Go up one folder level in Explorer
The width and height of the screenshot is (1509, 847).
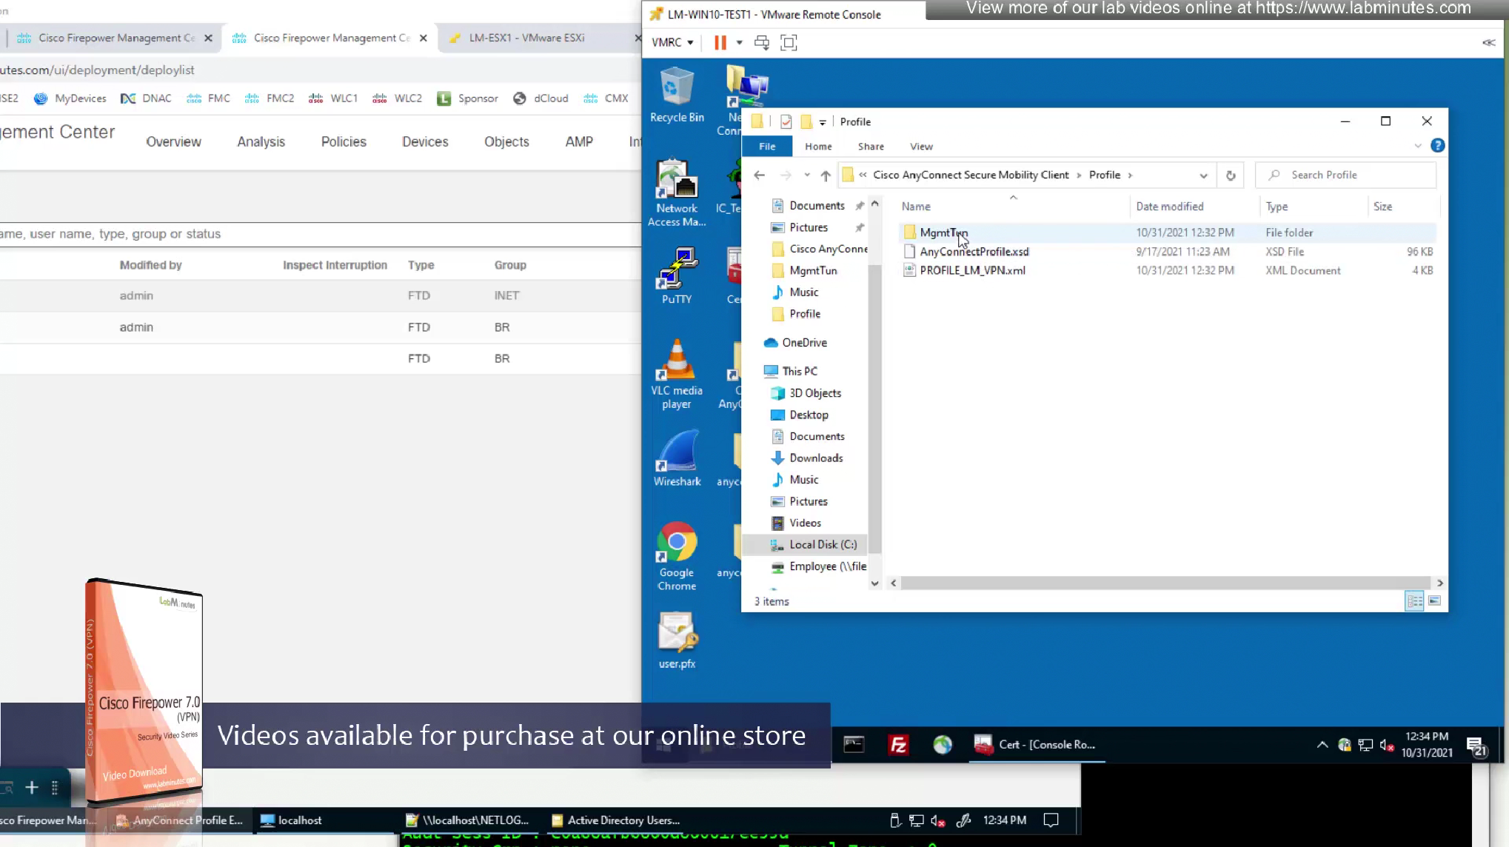pyautogui.click(x=826, y=175)
